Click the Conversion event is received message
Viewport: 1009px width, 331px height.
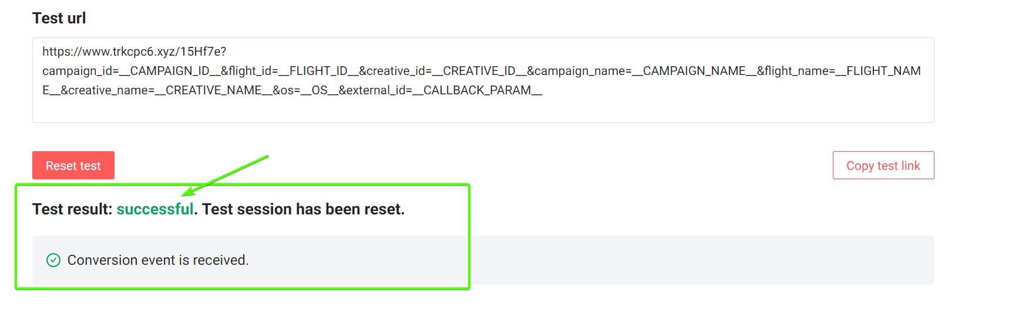pyautogui.click(x=158, y=260)
